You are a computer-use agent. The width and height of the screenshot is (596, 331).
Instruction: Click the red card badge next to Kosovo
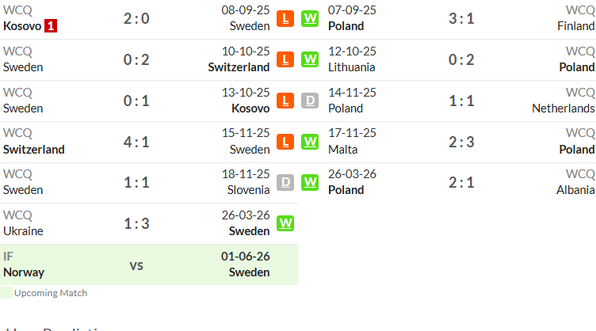click(x=51, y=26)
